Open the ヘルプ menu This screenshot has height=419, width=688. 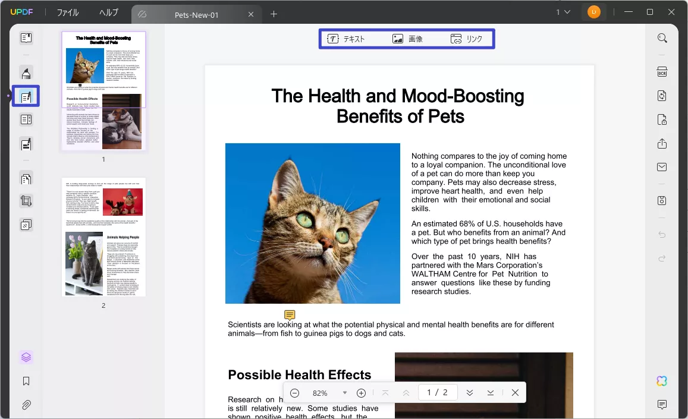click(109, 12)
